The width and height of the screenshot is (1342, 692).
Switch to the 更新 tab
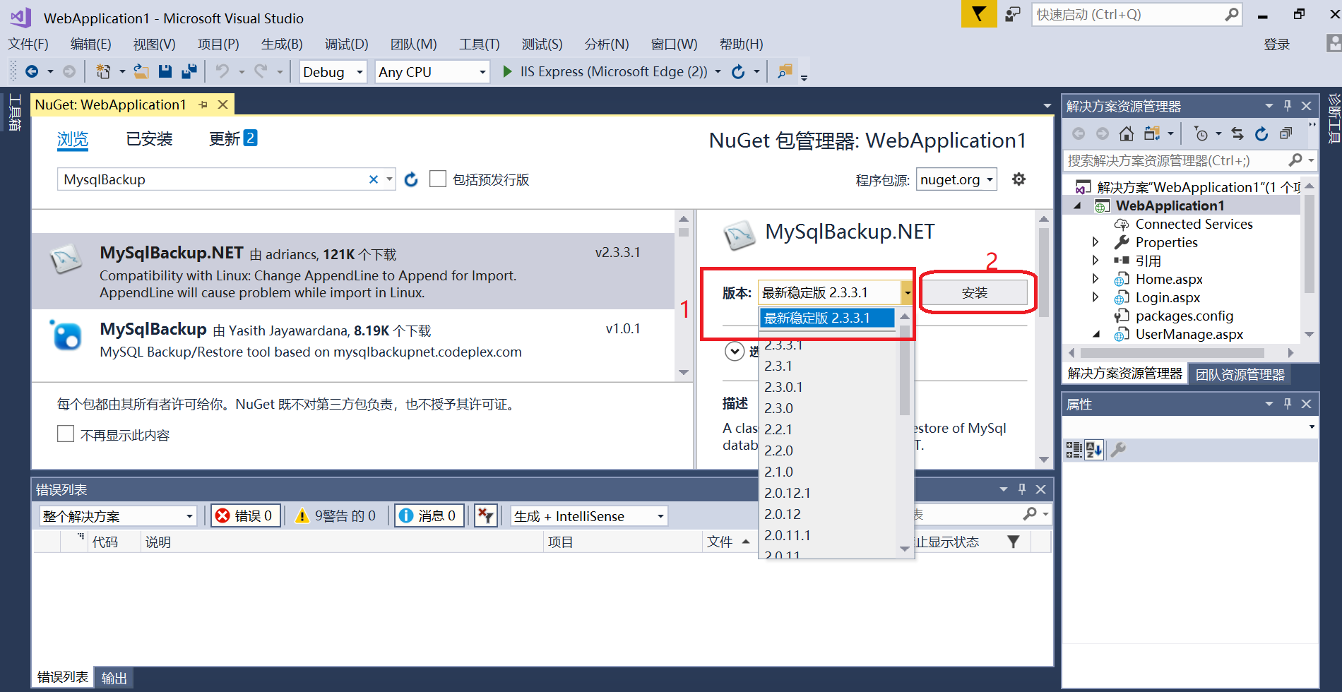tap(233, 139)
